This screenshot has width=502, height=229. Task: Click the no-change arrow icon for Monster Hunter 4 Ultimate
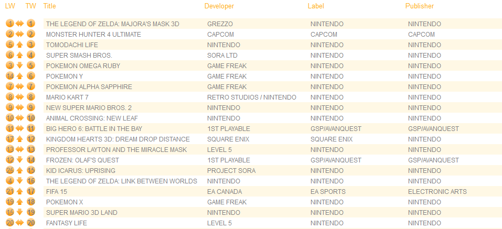pos(20,34)
